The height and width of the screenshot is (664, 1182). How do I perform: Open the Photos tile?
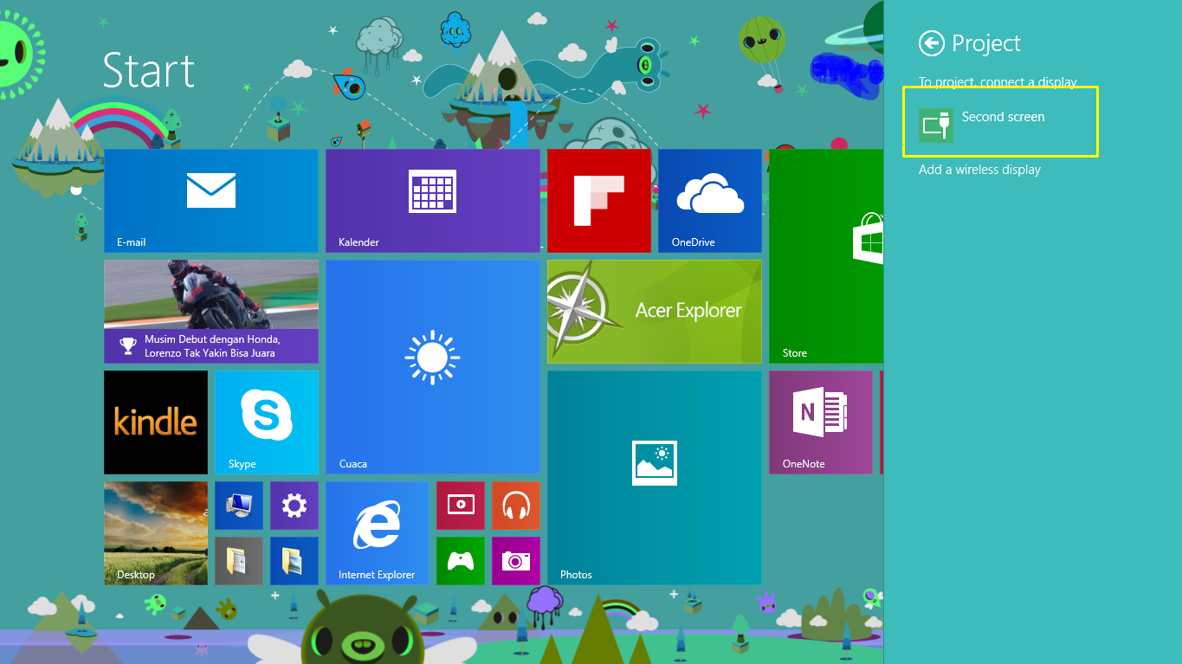(x=655, y=478)
